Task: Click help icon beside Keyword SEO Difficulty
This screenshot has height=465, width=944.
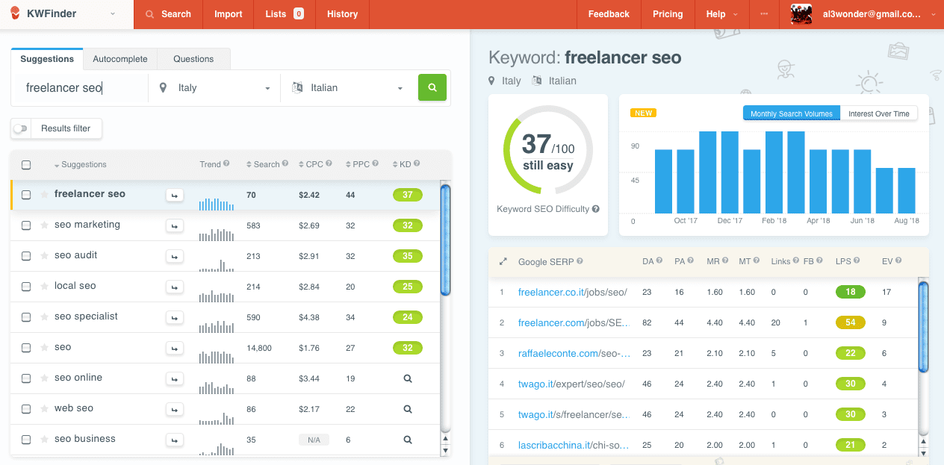Action: tap(595, 209)
